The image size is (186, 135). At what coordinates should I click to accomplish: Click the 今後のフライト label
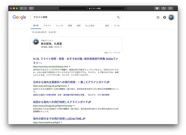pyautogui.click(x=47, y=40)
